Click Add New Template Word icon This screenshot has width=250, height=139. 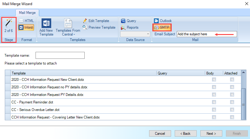tap(46, 23)
